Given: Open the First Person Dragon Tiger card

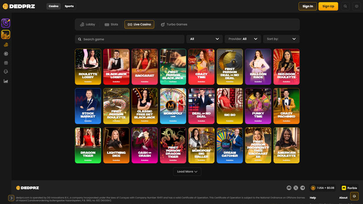Looking at the screenshot, I should pos(173,145).
